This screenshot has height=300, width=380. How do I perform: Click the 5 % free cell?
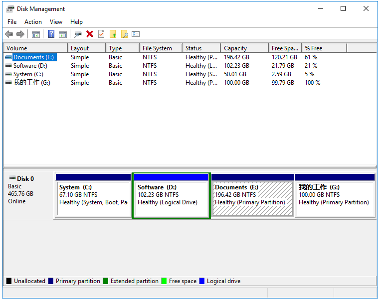pyautogui.click(x=310, y=74)
